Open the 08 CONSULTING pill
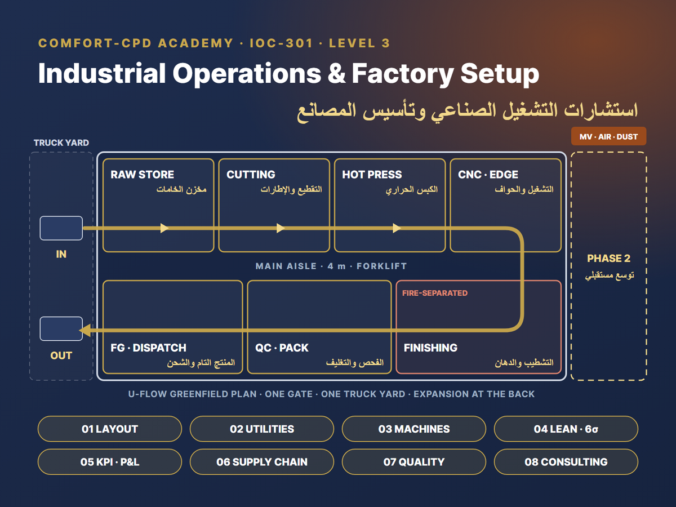Viewport: 676px width, 507px height. [566, 462]
